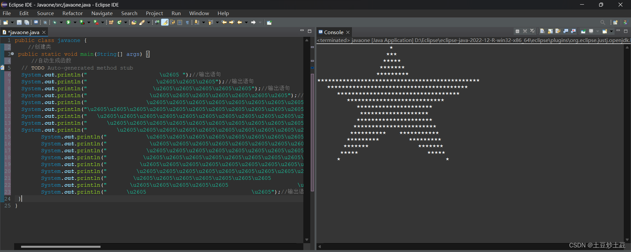Click the editor horizontal scrollbar thumb

click(x=61, y=246)
